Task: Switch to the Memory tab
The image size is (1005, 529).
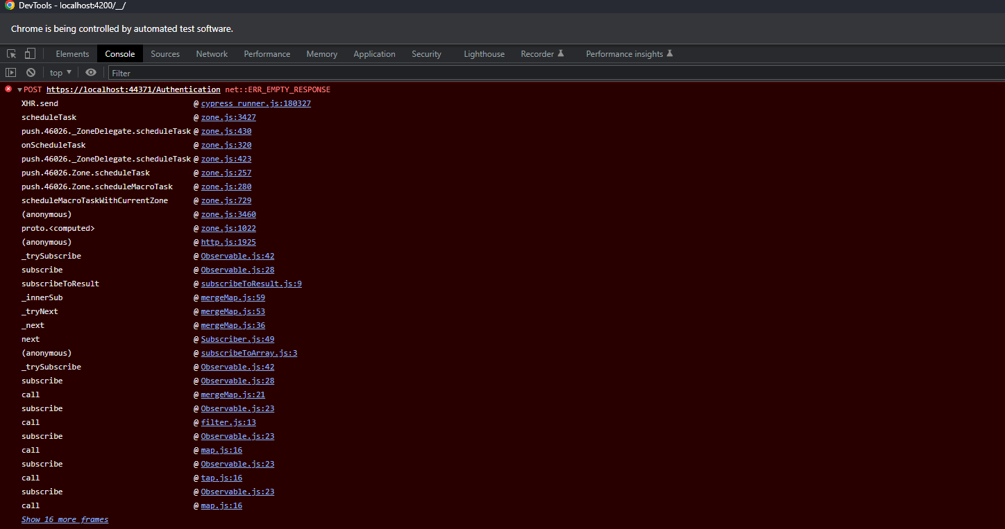Action: [x=322, y=54]
